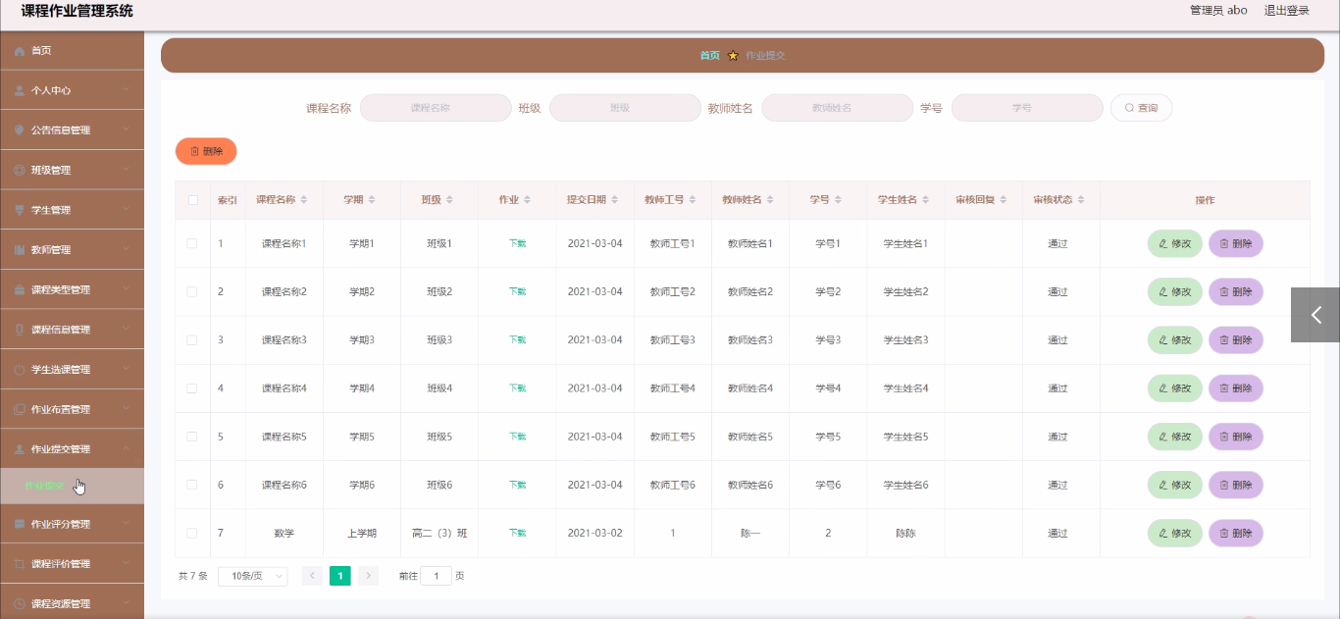This screenshot has height=619, width=1340.
Task: Open 作业布置管理 sidebar menu
Action: (x=72, y=410)
